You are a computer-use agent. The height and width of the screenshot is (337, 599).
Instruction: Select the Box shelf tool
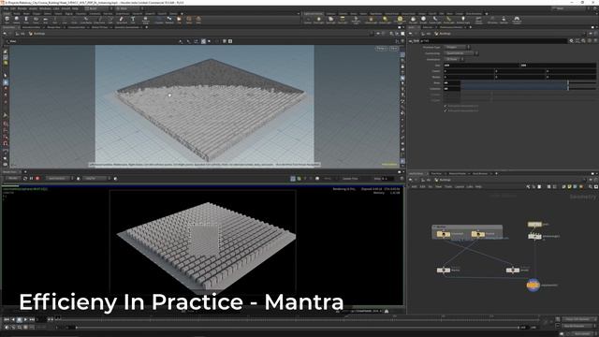(7, 20)
